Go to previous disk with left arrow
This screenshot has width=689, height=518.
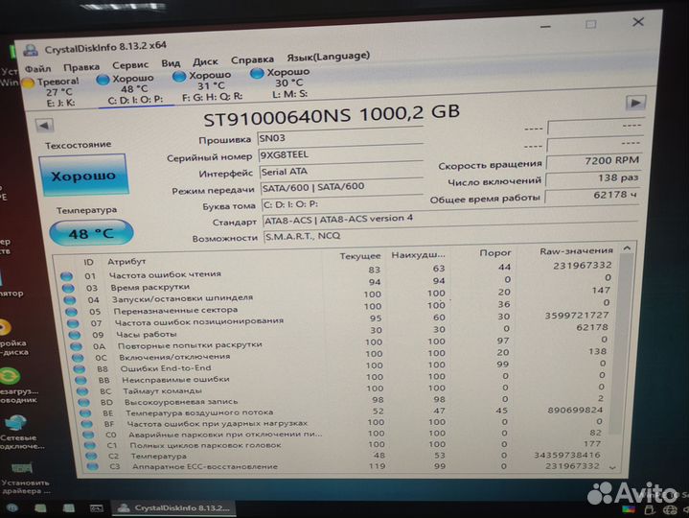pyautogui.click(x=44, y=126)
